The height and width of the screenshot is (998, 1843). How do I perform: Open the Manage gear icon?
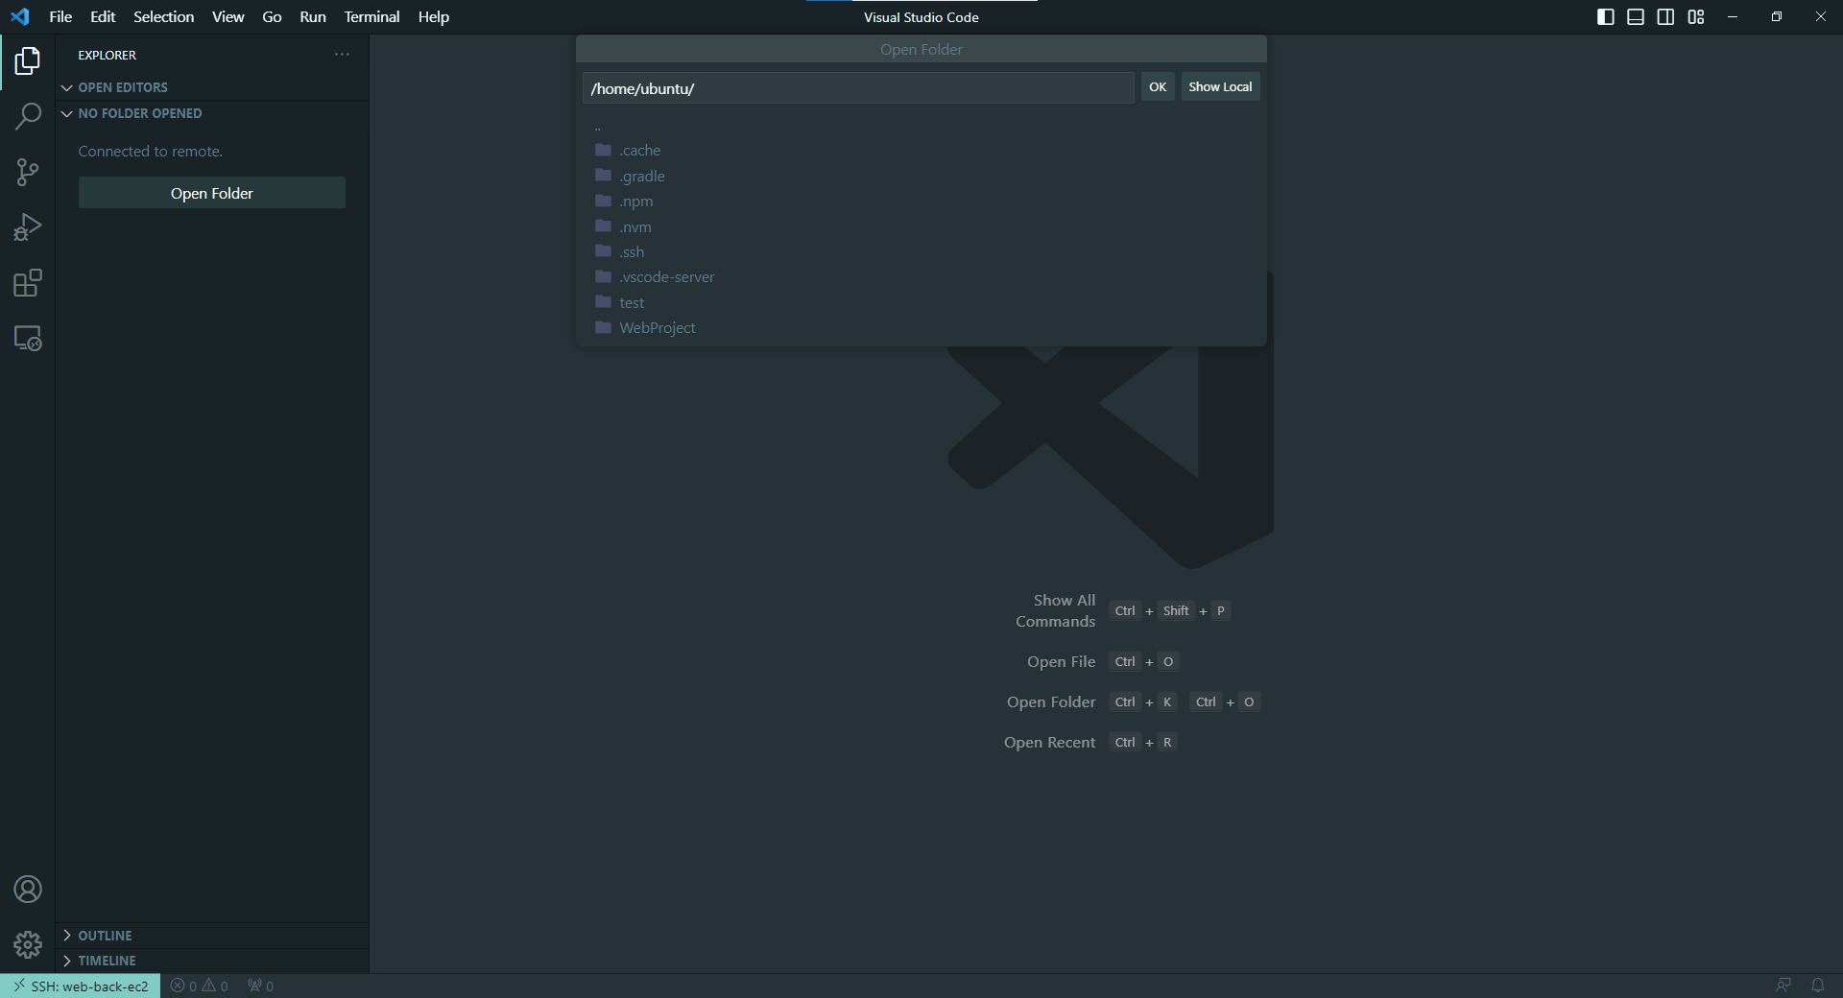(x=27, y=945)
